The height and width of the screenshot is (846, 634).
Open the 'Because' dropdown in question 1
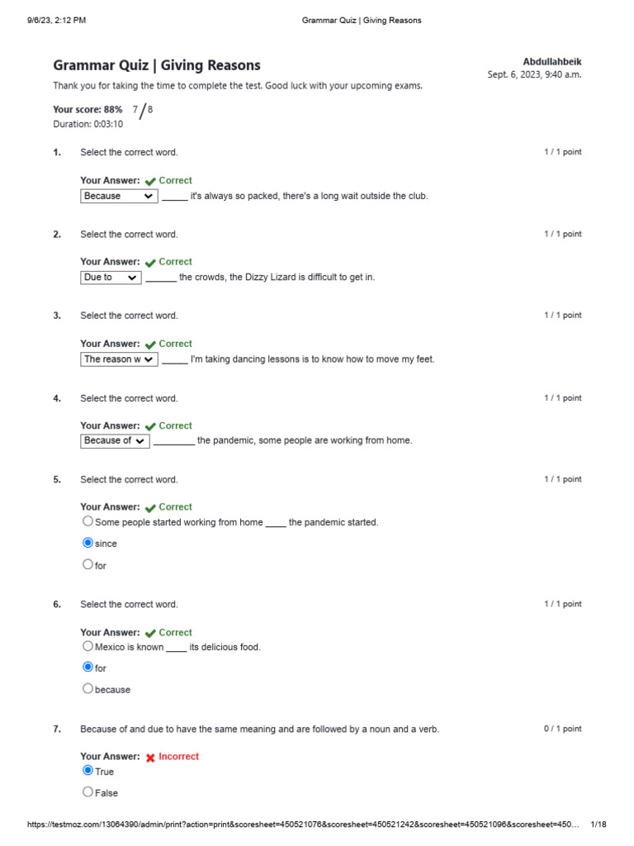pos(119,196)
